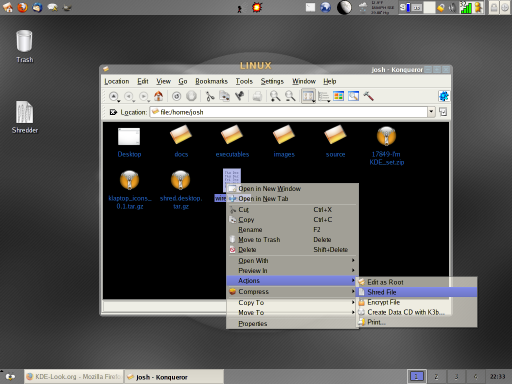Open the Tools menu

point(244,81)
